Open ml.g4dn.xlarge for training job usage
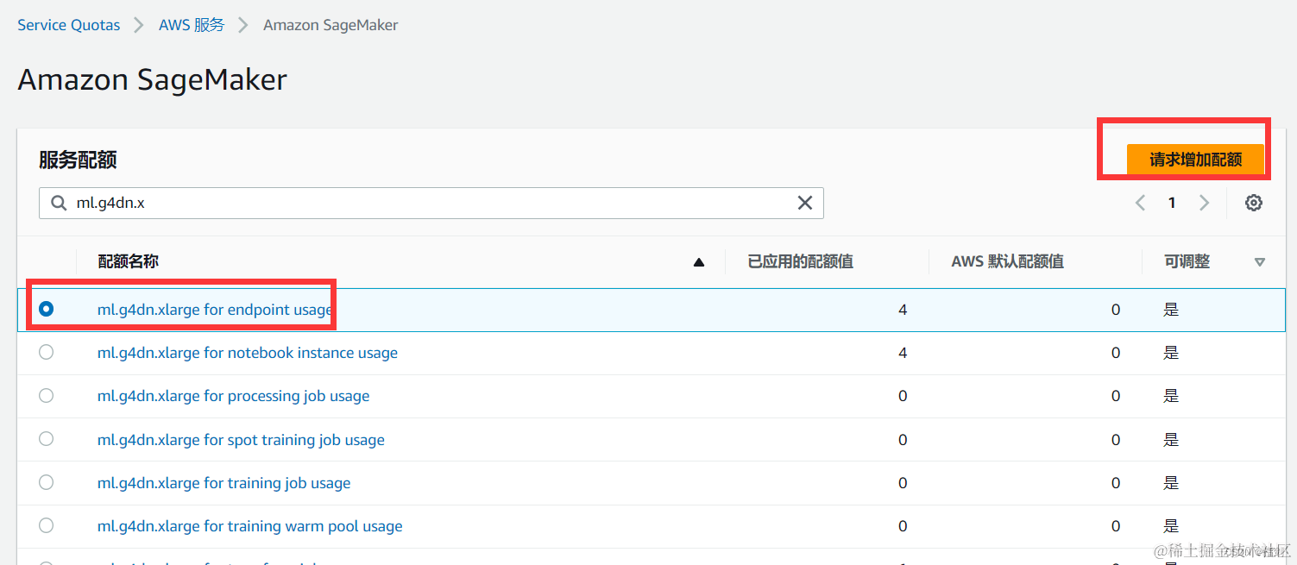 224,483
